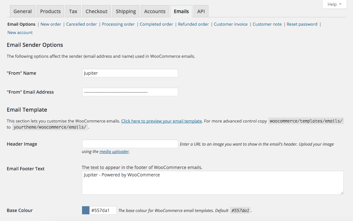This screenshot has width=353, height=221.
Task: Switch to the General tab
Action: [x=22, y=11]
